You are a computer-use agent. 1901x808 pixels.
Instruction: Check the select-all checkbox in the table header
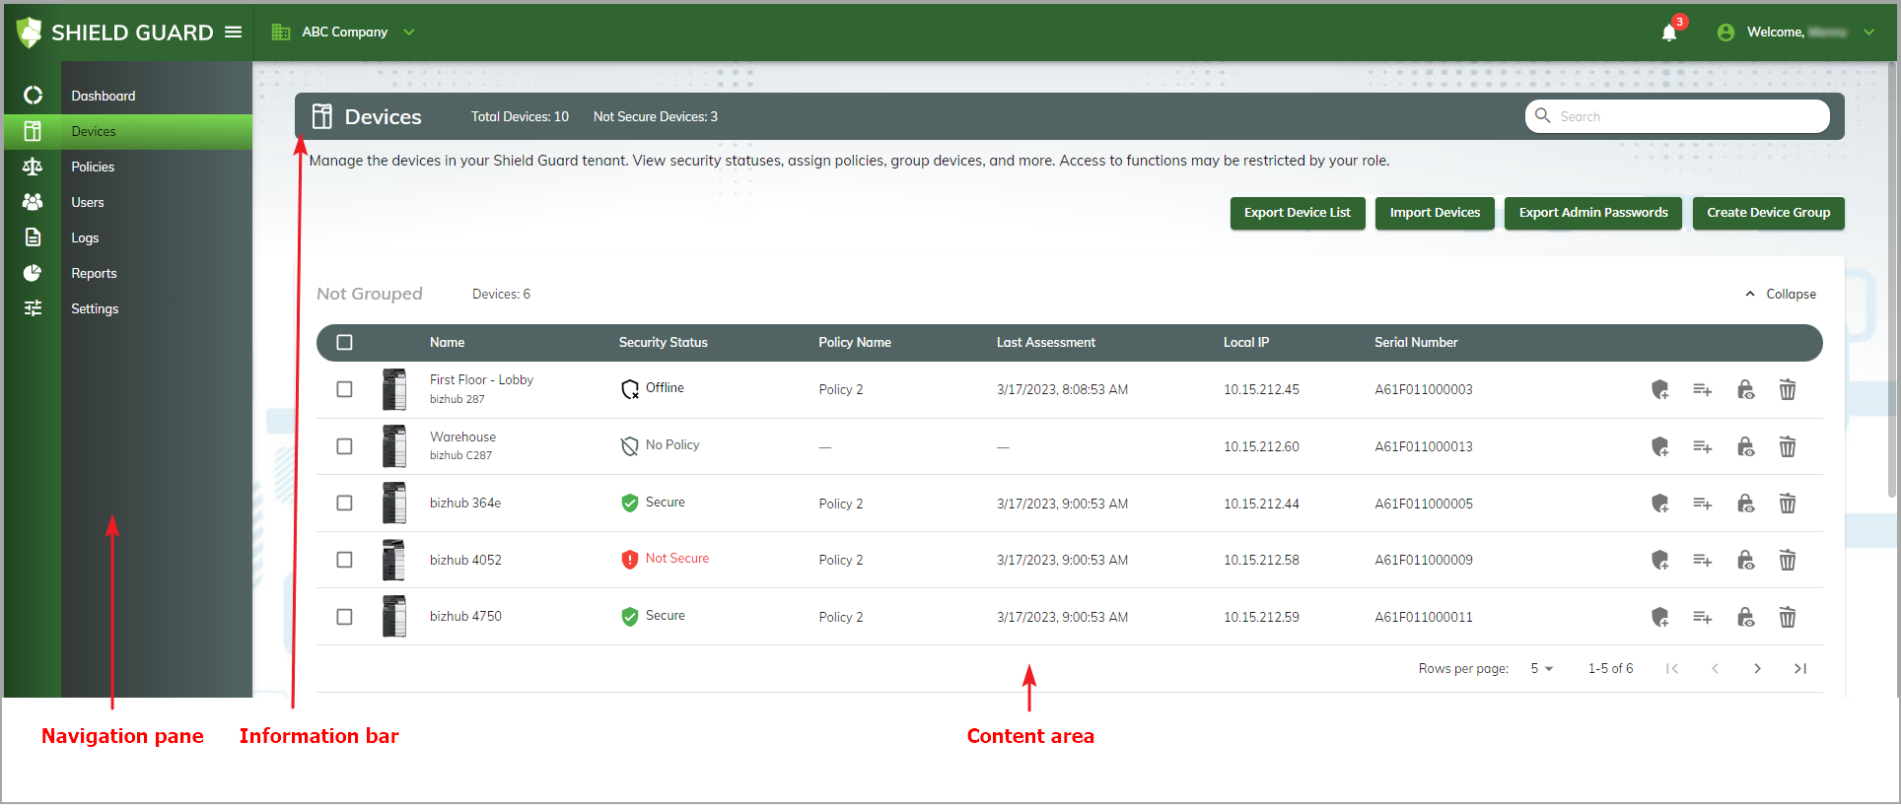coord(344,343)
